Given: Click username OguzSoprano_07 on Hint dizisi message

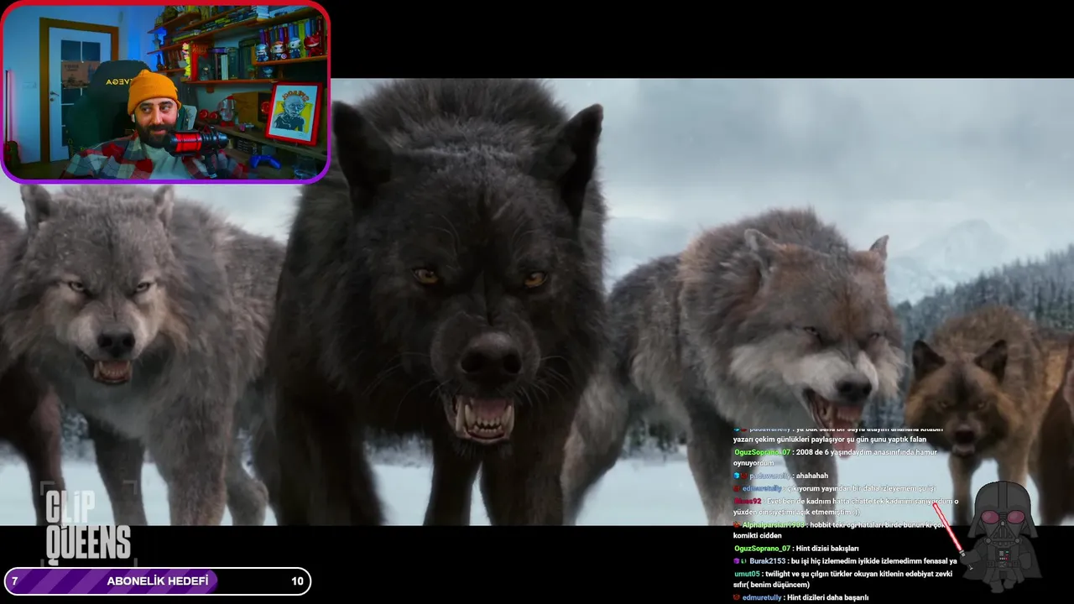Looking at the screenshot, I should click(x=762, y=549).
